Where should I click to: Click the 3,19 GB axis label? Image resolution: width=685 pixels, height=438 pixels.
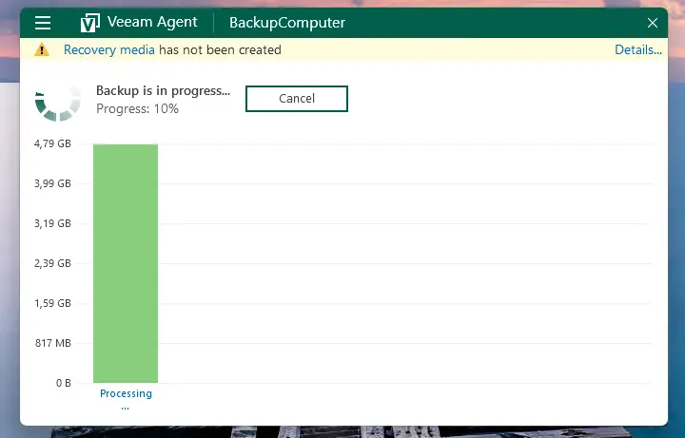click(x=52, y=224)
